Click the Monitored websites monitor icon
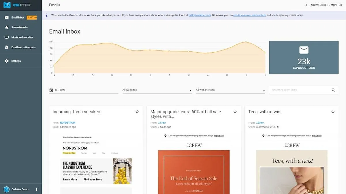 pos(7,37)
